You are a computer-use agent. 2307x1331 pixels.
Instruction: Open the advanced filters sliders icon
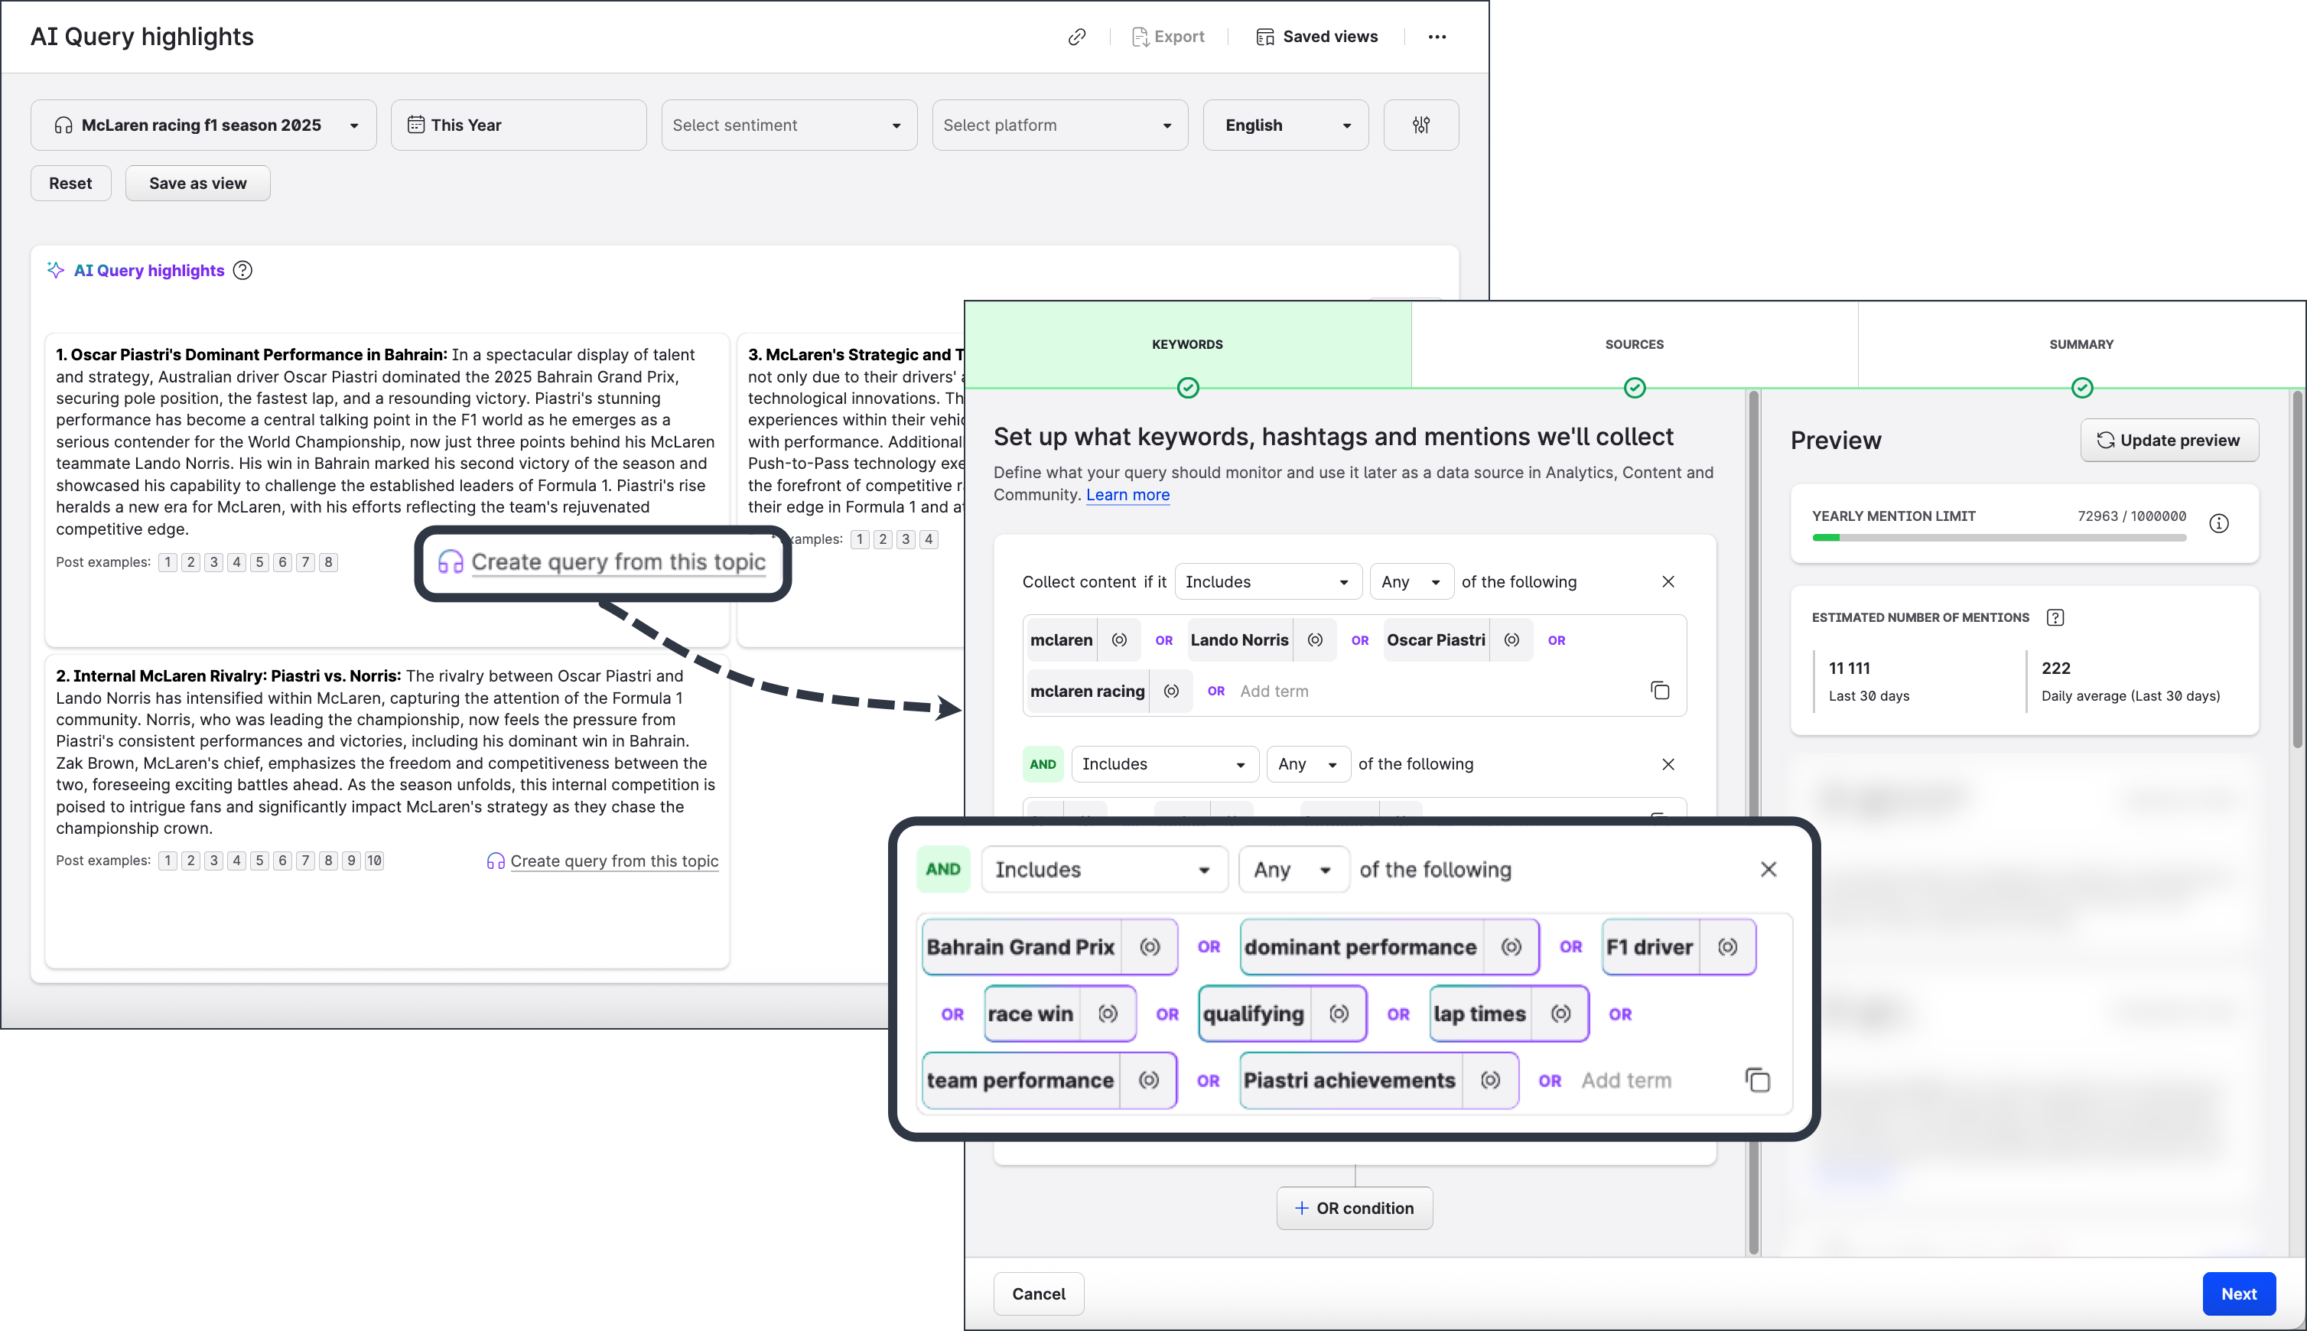(1420, 125)
